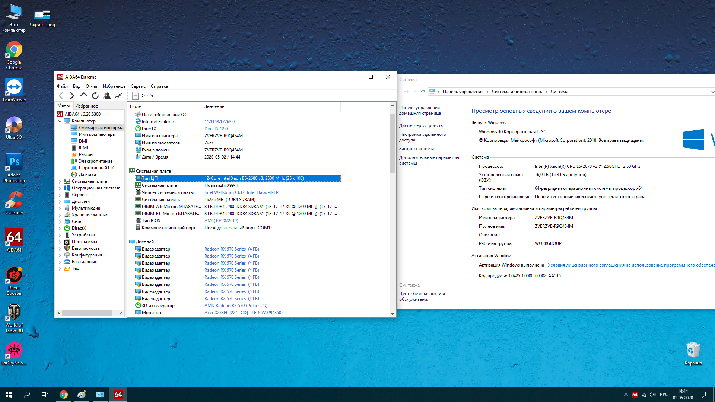Screen dimensions: 715x402
Task: Click the up-level arrow toolbar icon
Action: pyautogui.click(x=84, y=95)
